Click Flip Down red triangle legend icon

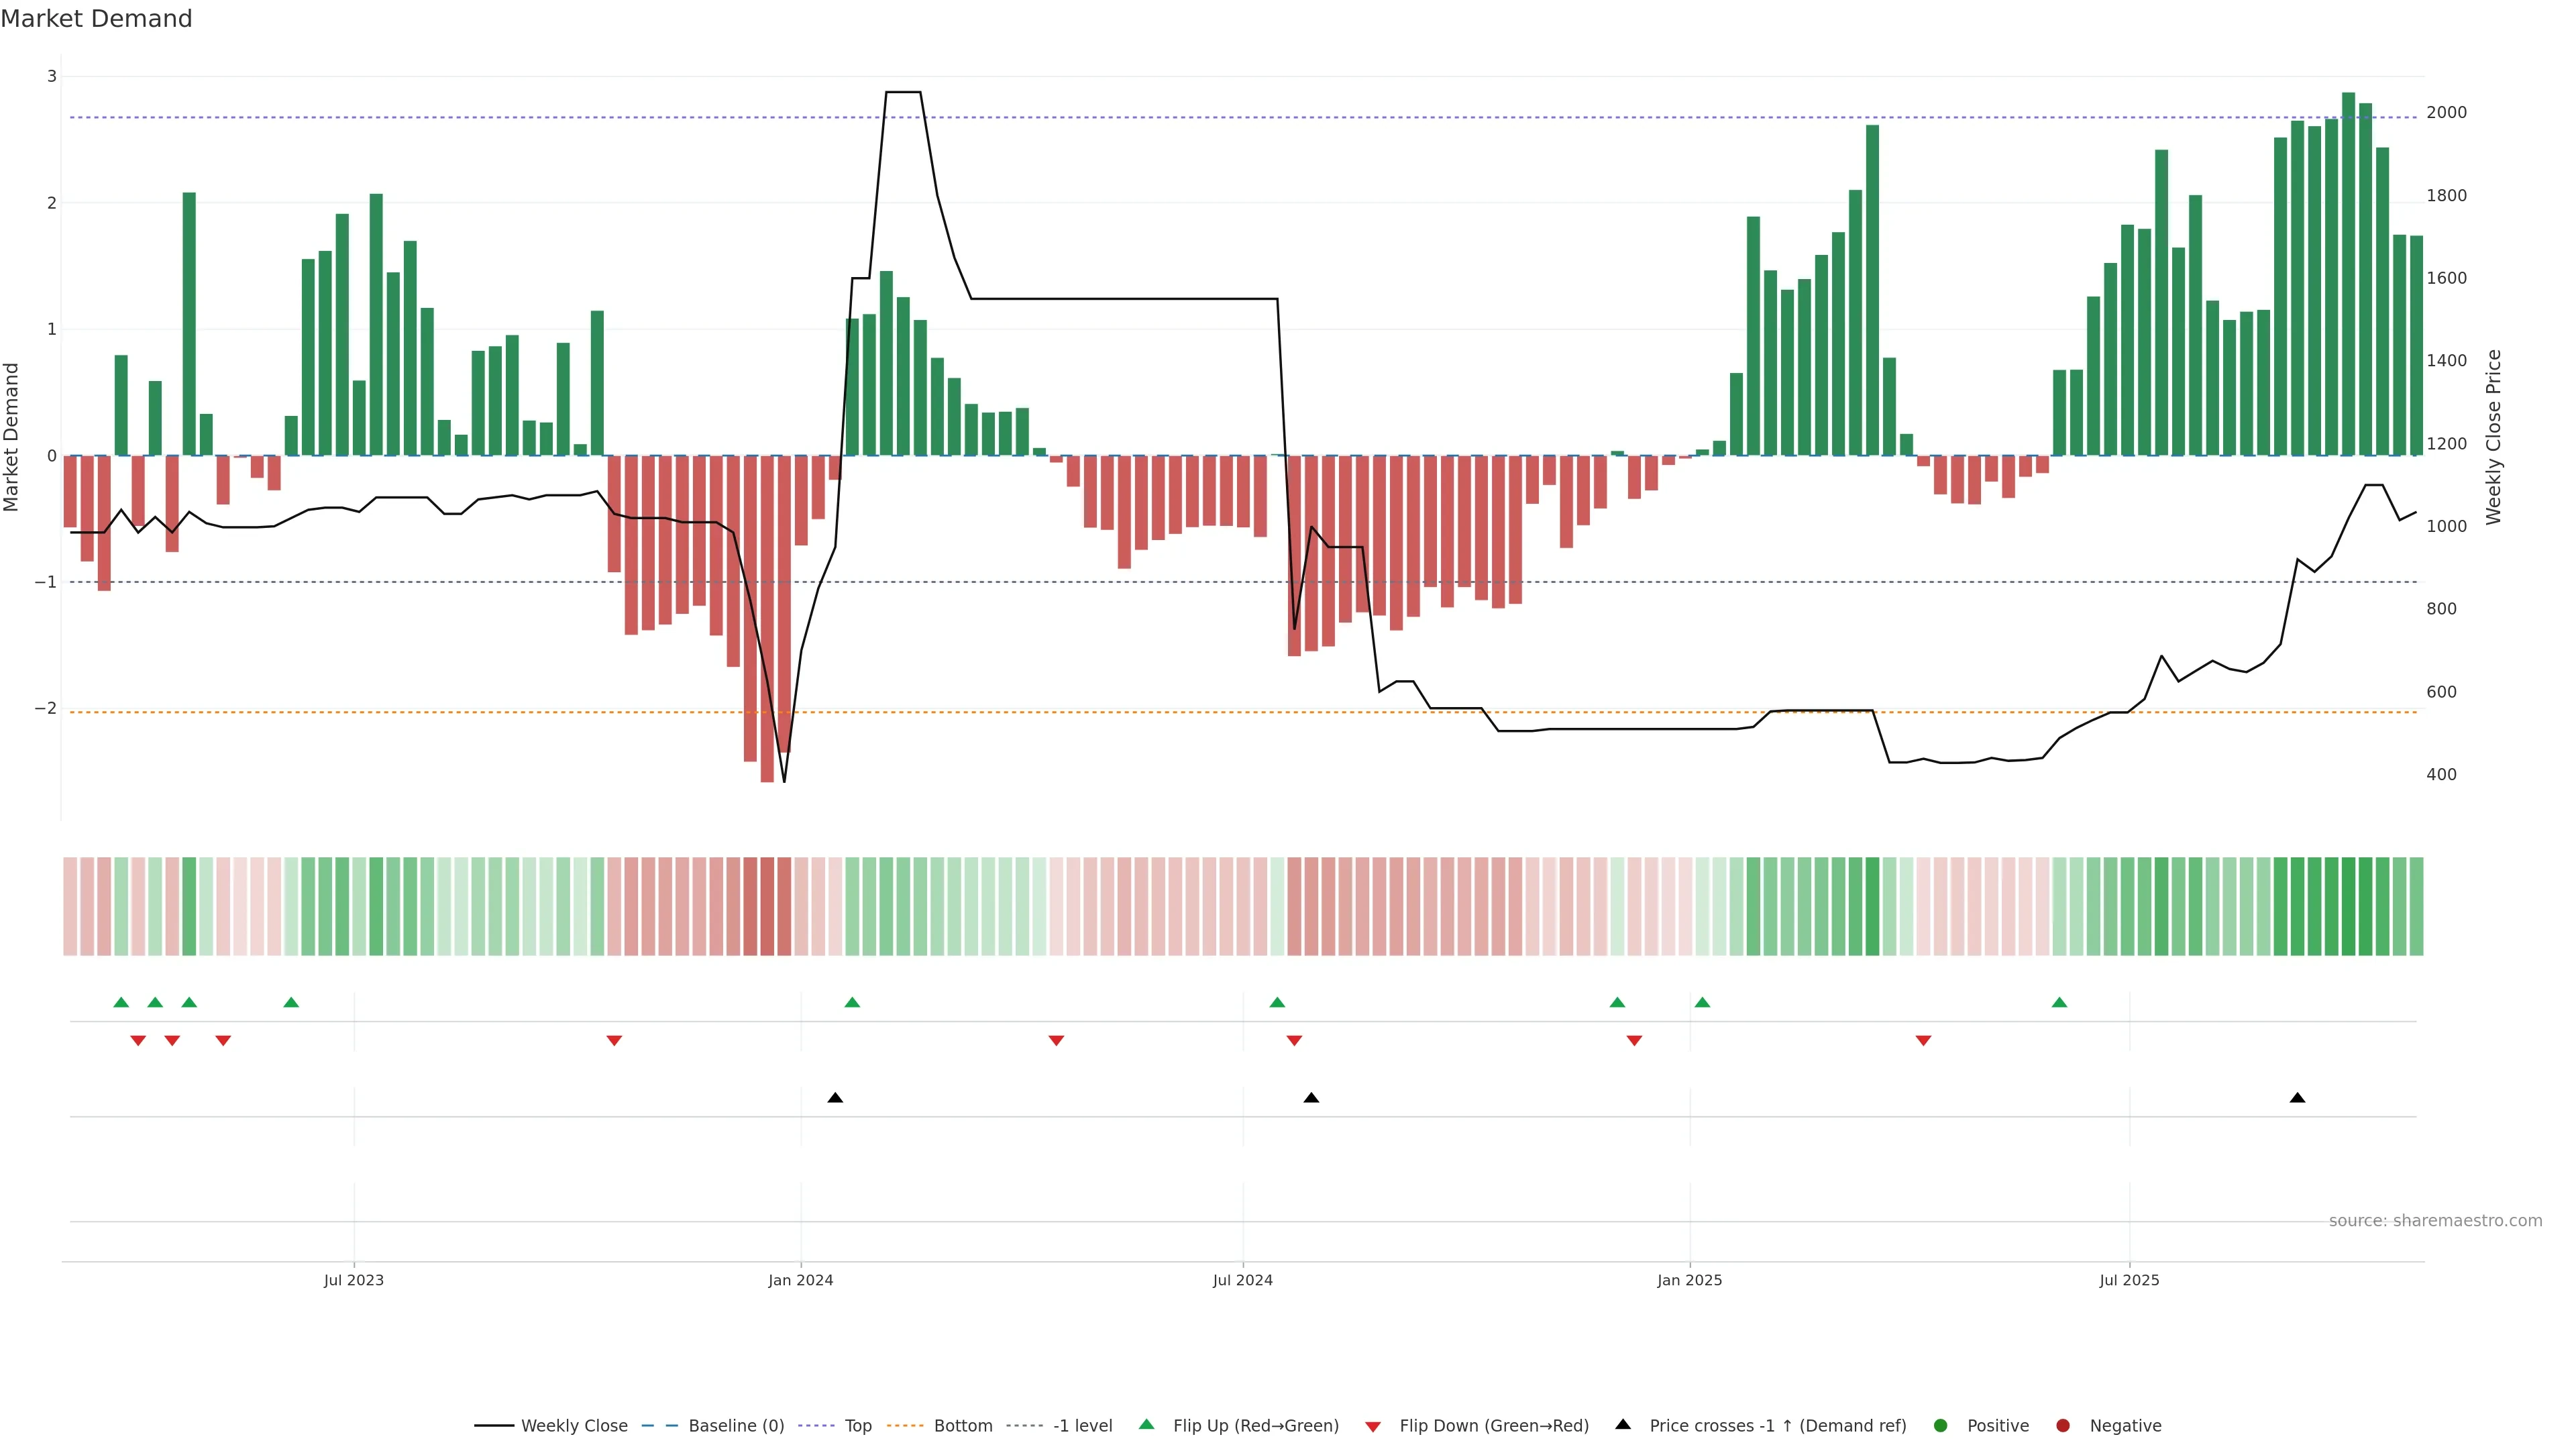click(x=1373, y=1426)
